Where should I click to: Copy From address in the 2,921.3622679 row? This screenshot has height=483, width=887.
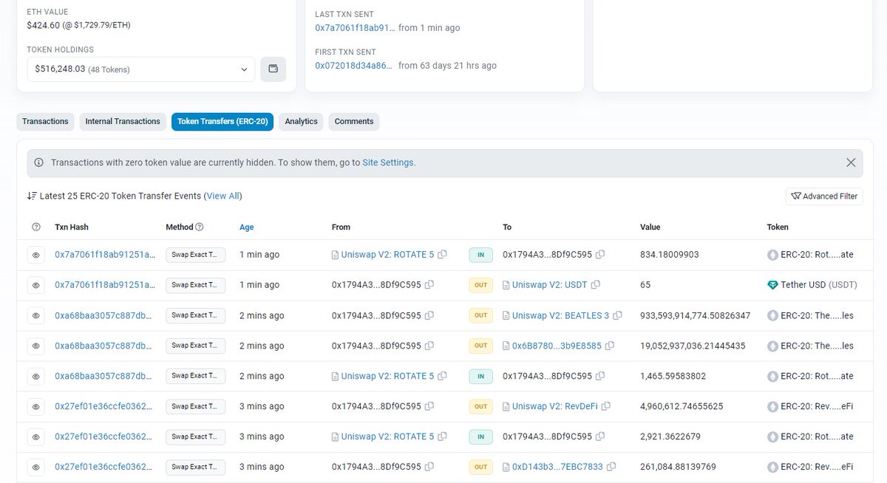[442, 436]
